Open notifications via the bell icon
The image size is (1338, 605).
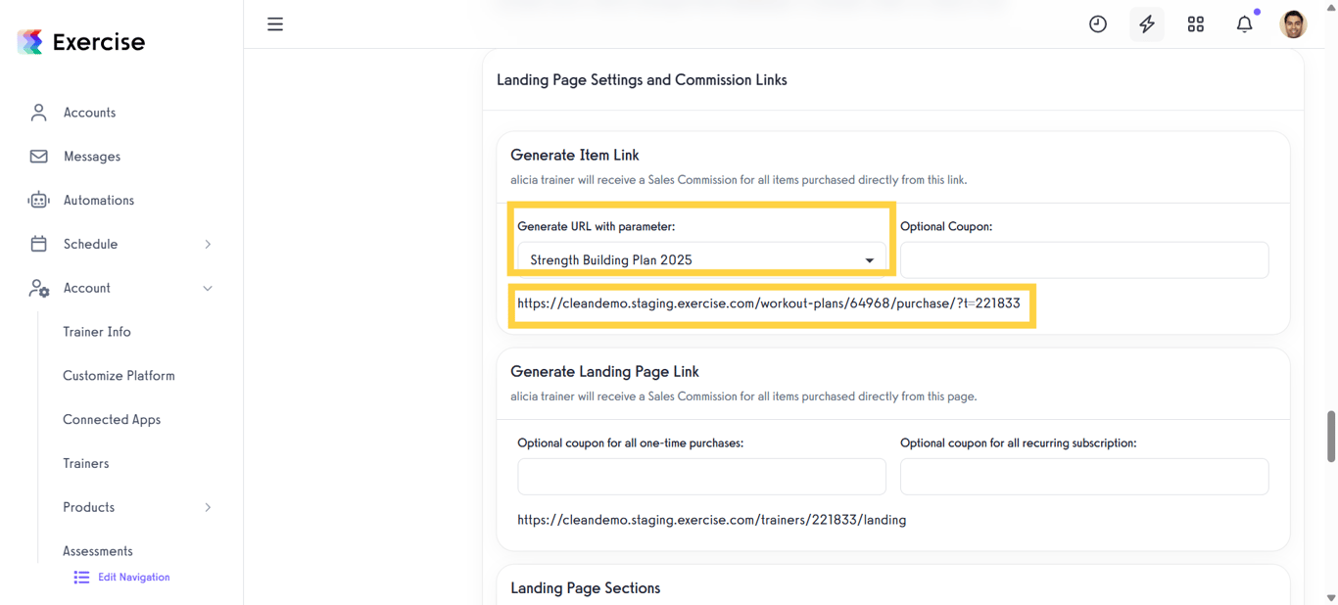pos(1244,23)
